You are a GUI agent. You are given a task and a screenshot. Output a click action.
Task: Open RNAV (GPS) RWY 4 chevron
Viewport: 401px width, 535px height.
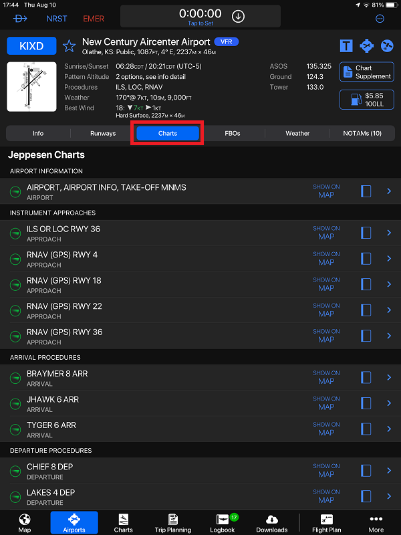[389, 258]
